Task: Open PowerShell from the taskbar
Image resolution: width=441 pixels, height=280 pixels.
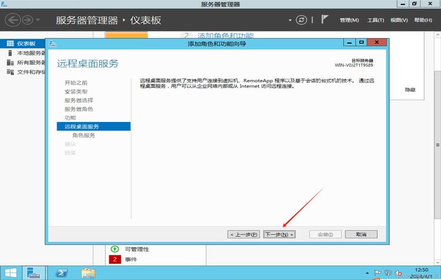Action: point(62,273)
